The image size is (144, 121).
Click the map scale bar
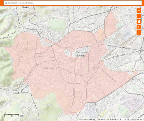click(12, 115)
